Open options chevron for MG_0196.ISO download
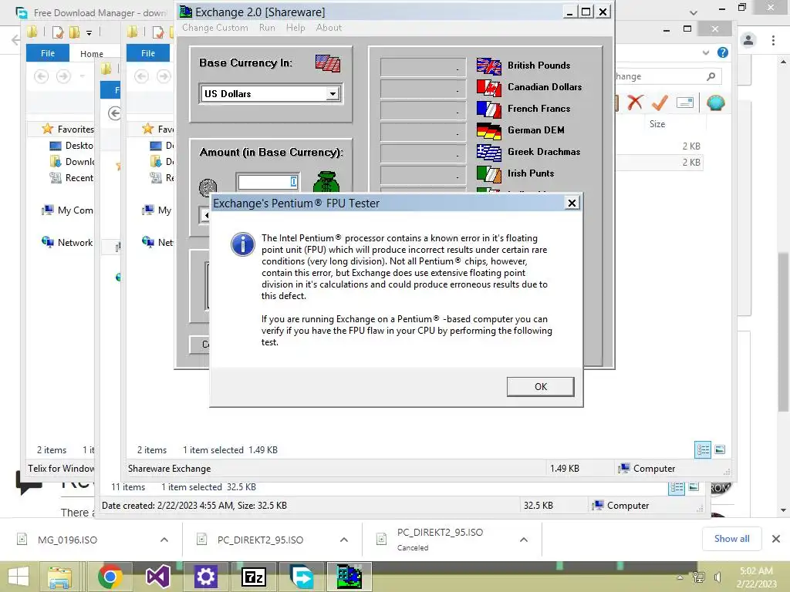Screen dimensions: 790x592 coord(164,540)
